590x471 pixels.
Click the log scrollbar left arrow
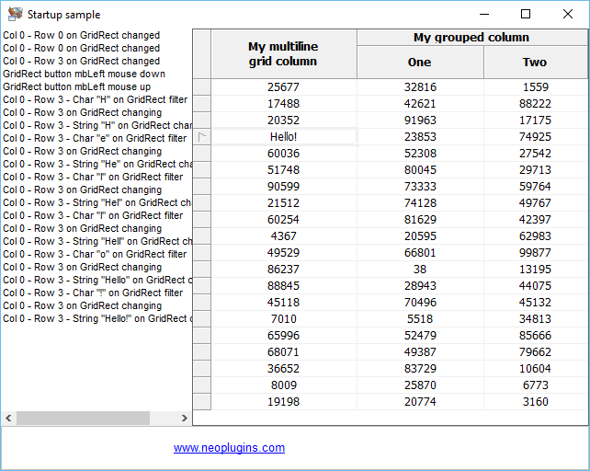pos(8,418)
